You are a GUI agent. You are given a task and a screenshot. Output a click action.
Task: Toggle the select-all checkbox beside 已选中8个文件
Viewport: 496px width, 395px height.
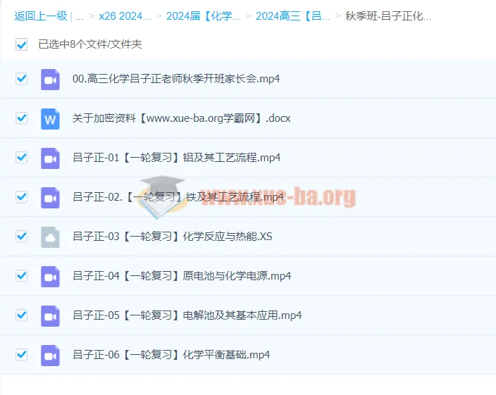(22, 44)
